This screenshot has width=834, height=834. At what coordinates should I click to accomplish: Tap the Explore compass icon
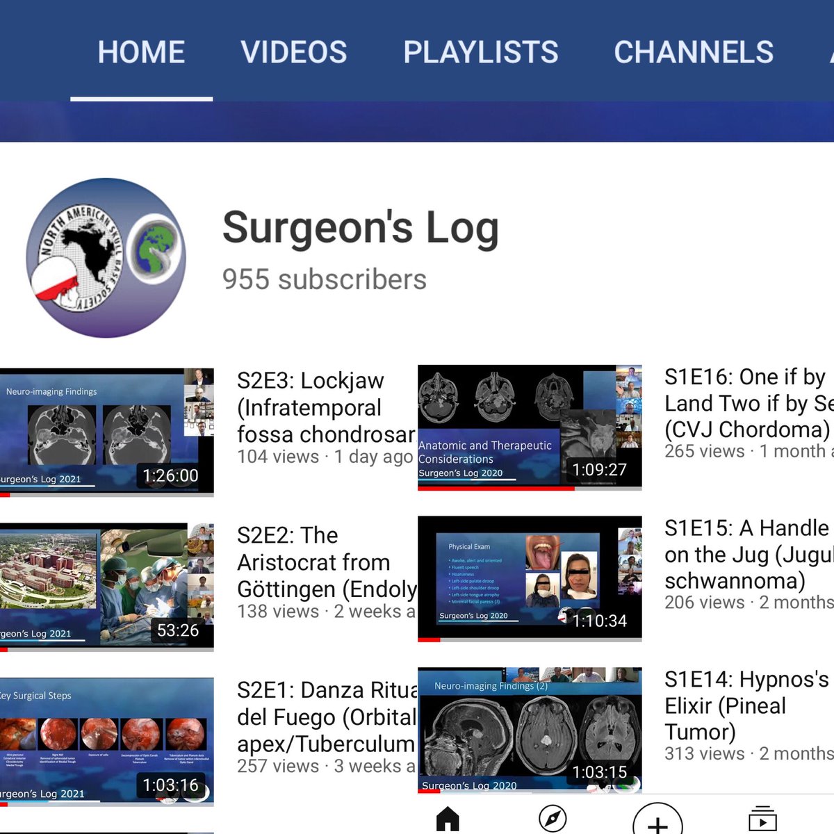click(x=553, y=819)
